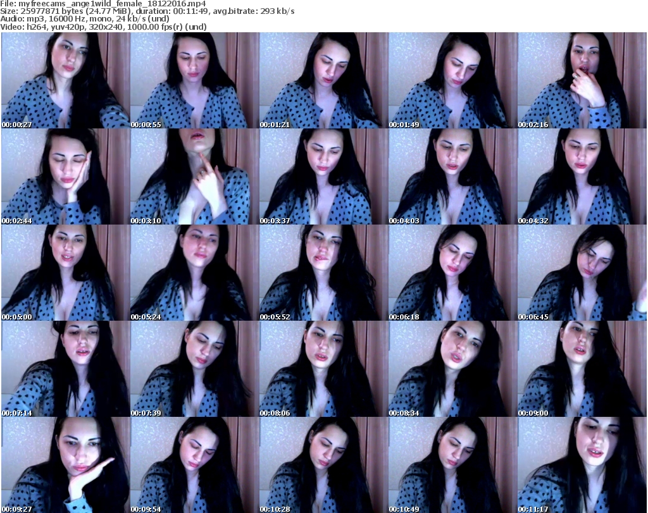Select the thumbnail stamped 00:05:24
Viewport: 648px width, 513px height.
click(195, 273)
